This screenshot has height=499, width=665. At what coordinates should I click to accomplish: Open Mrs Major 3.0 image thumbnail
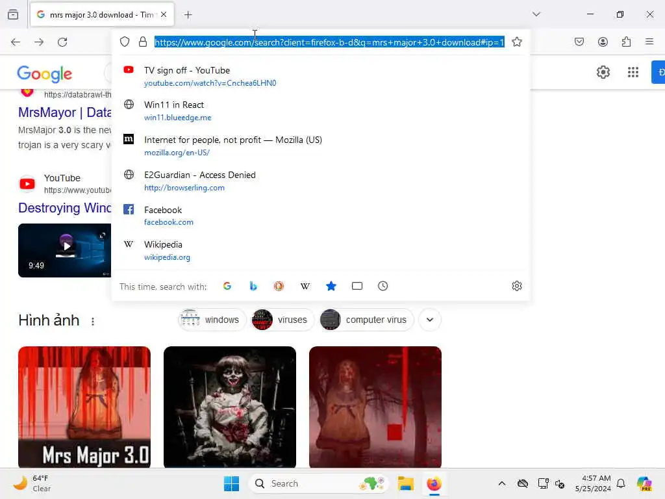click(84, 407)
